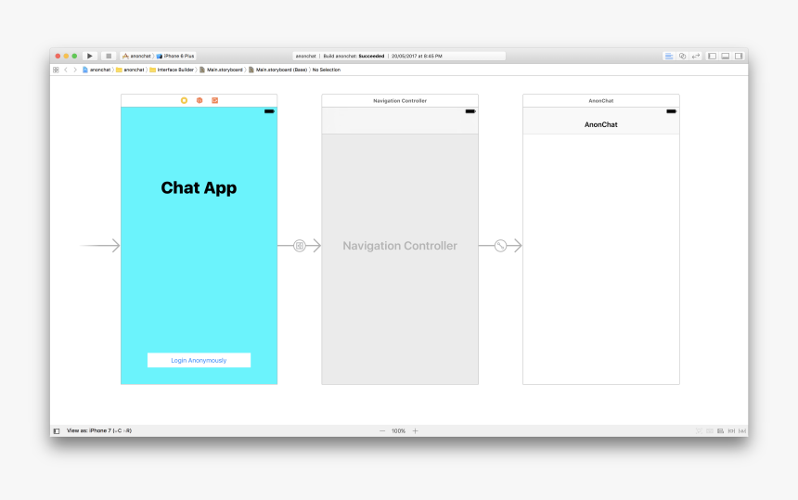Select the Exit dock icon
Image resolution: width=798 pixels, height=500 pixels.
point(214,101)
